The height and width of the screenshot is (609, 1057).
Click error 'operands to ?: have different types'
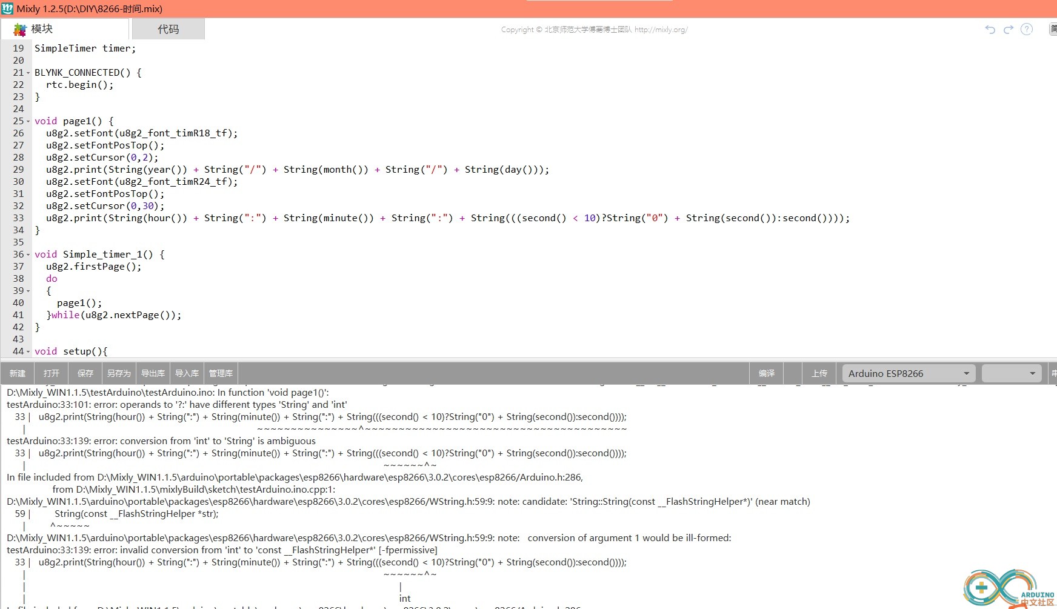(x=177, y=405)
